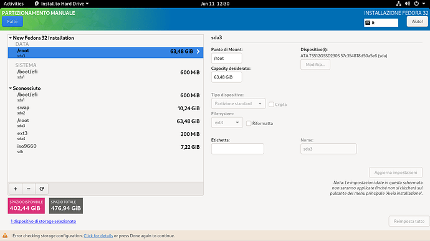Select /boot/efi sda1 under Sconosciuto
This screenshot has height=241, width=430.
point(105,97)
